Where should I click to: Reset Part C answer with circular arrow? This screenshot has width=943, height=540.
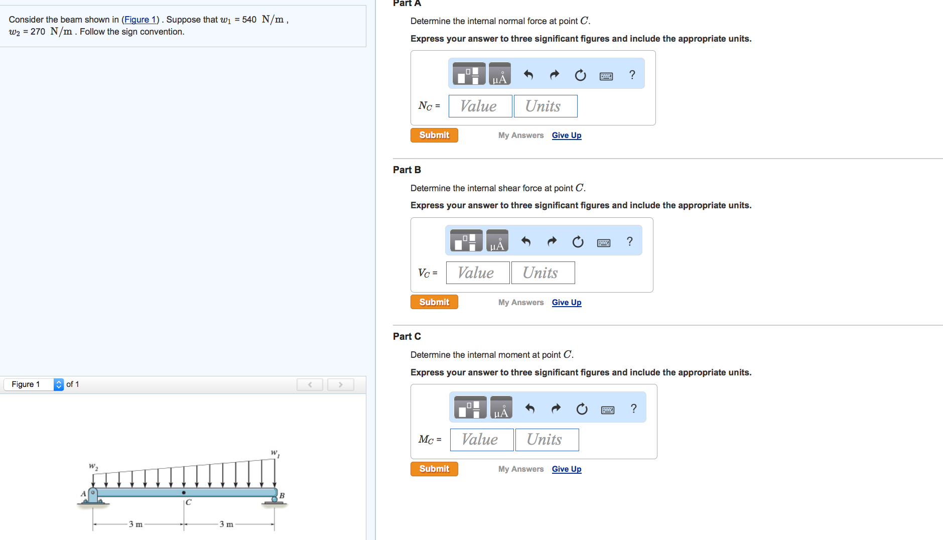[582, 409]
